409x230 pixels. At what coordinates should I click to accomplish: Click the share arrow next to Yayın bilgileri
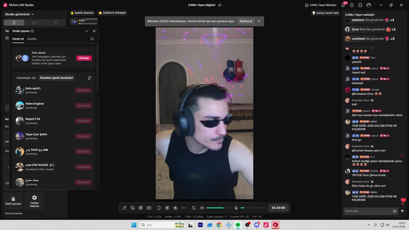point(220,5)
